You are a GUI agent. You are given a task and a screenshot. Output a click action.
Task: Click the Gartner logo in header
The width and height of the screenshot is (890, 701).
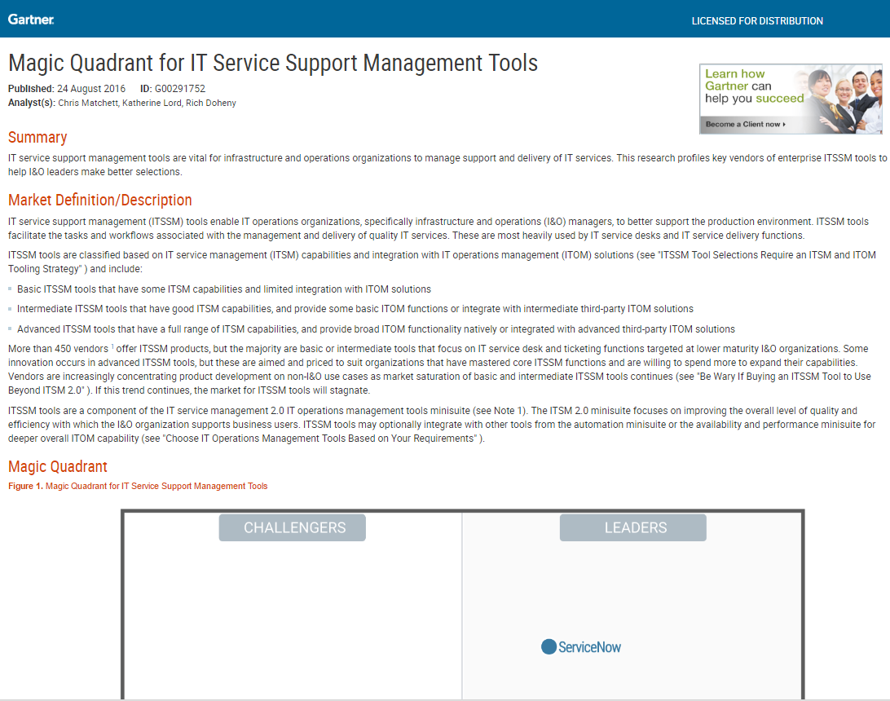(31, 20)
